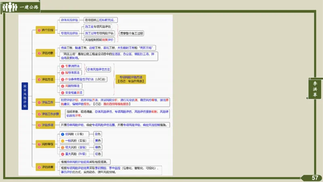Click the number badge on 评估工作步骤
The height and width of the screenshot is (182, 323).
click(x=39, y=114)
